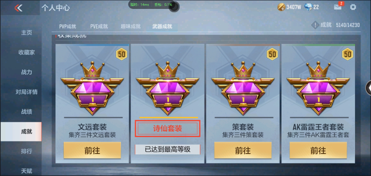This screenshot has width=371, height=176.
Task: Open the settings gear icon
Action: pos(353,7)
